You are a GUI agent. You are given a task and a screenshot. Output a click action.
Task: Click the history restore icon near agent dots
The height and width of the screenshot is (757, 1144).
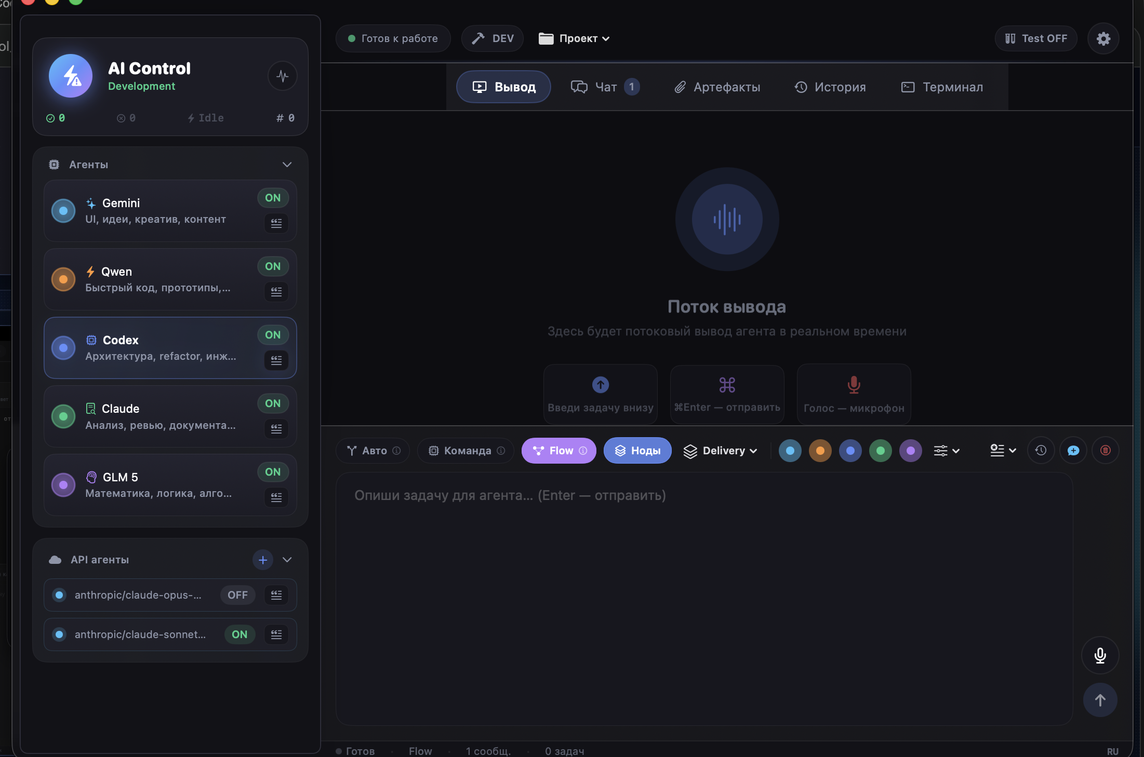point(1041,451)
